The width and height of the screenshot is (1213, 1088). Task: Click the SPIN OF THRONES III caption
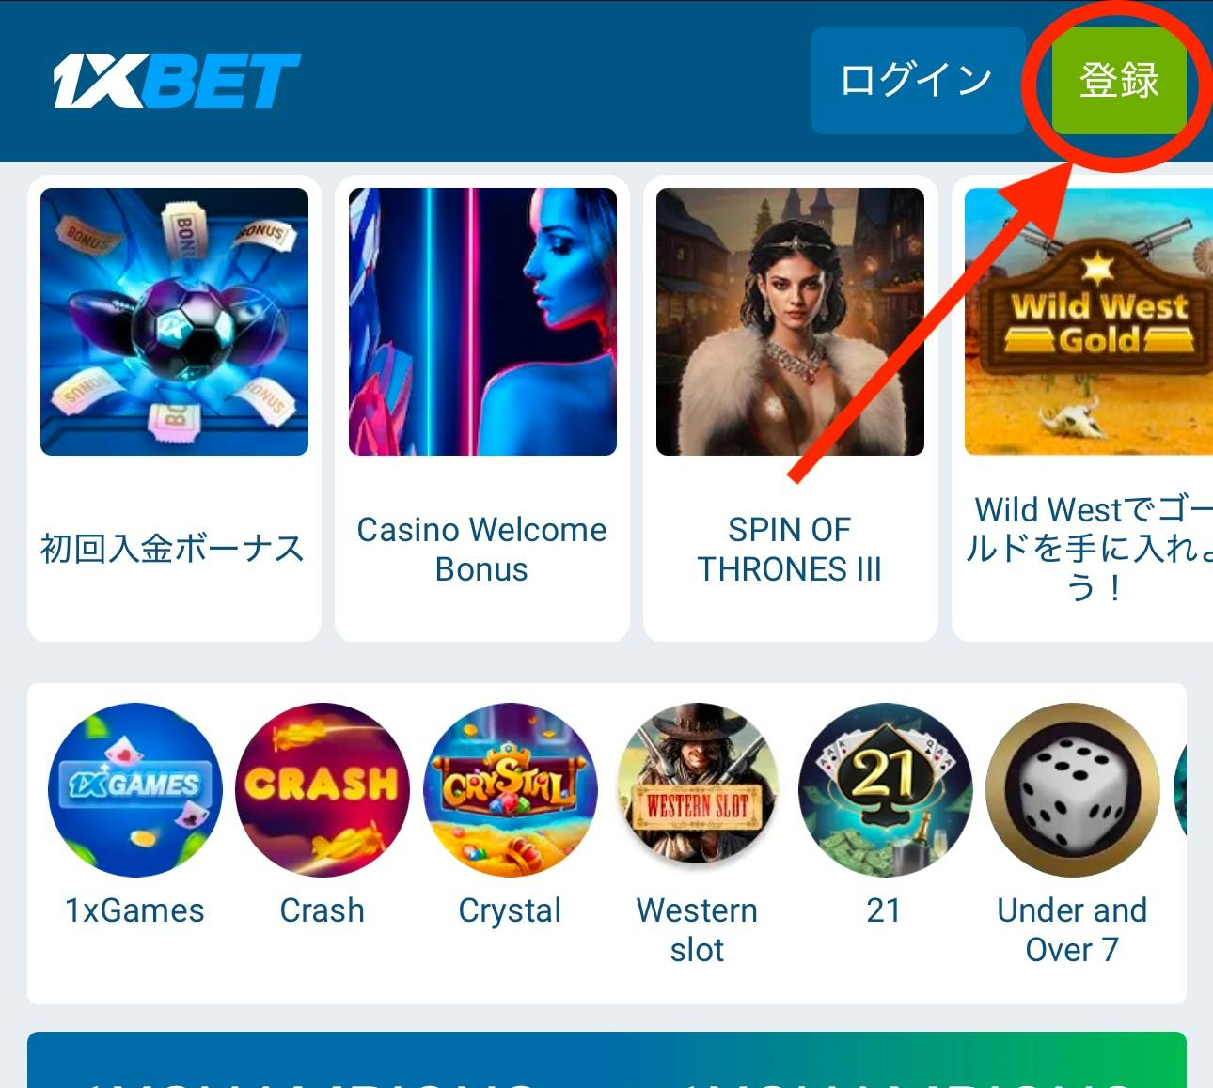tap(790, 550)
